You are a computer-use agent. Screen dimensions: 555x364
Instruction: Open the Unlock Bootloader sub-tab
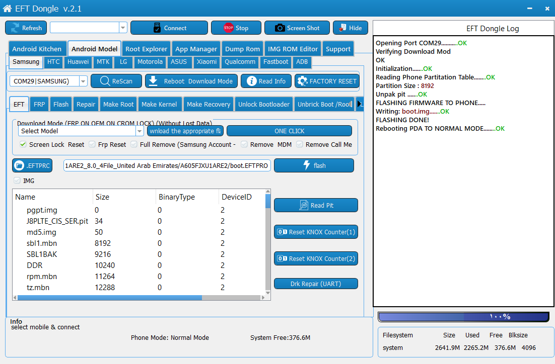[x=264, y=104]
